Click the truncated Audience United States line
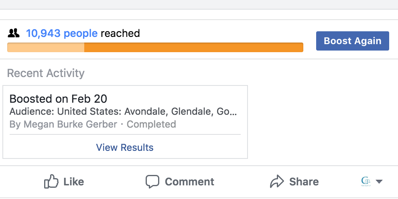The image size is (398, 199). (123, 112)
